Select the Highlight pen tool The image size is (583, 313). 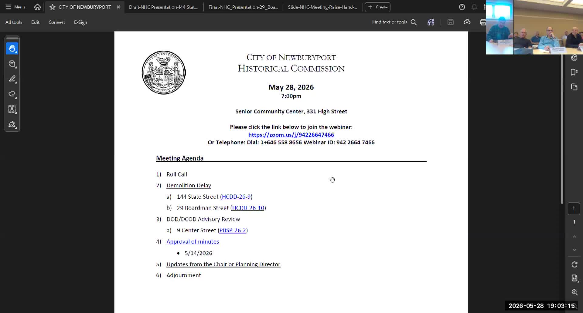(x=12, y=79)
